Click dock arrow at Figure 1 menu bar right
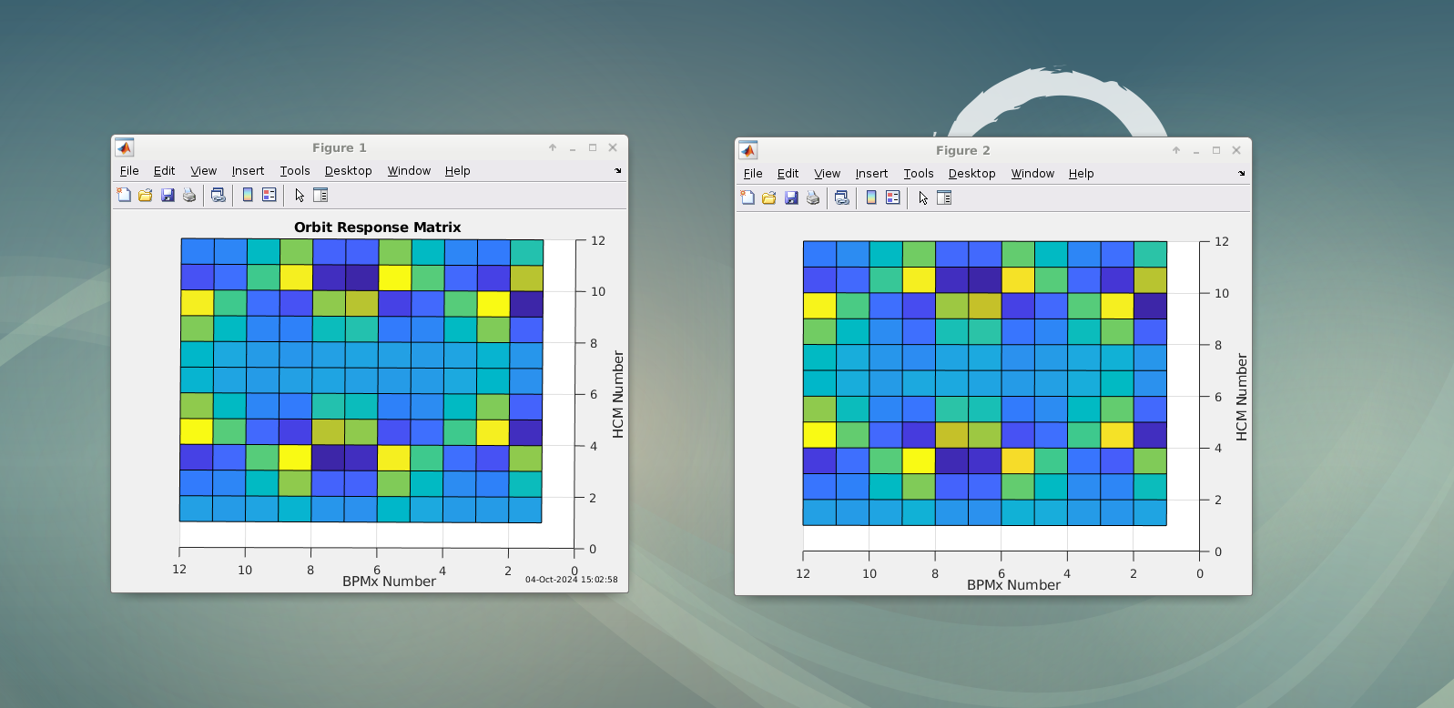Viewport: 1454px width, 708px height. tap(617, 171)
